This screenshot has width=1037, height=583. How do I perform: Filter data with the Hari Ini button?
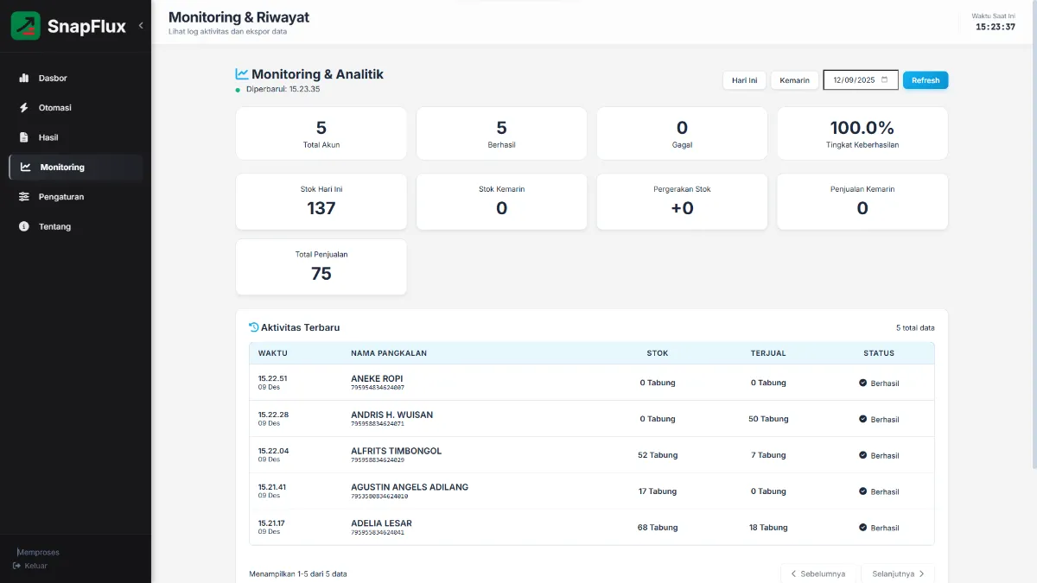[744, 80]
